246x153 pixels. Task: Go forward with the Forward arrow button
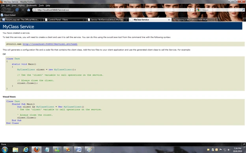(9, 10)
